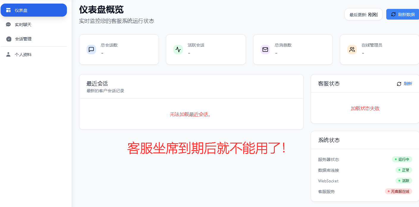Click the dashboard icon beside 仪表盘
The width and height of the screenshot is (419, 207).
click(8, 10)
